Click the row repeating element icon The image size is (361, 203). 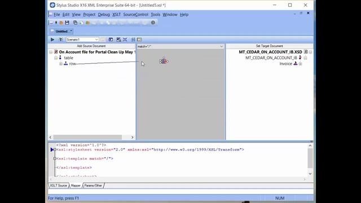[x=65, y=64]
